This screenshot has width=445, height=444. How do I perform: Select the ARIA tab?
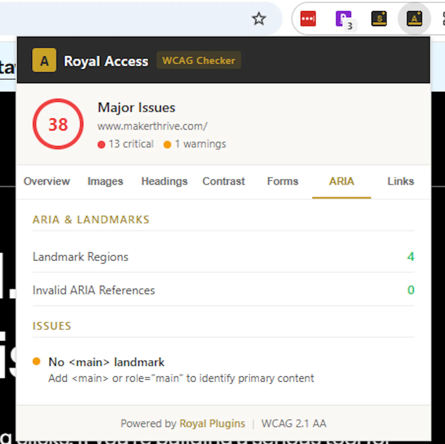click(342, 181)
